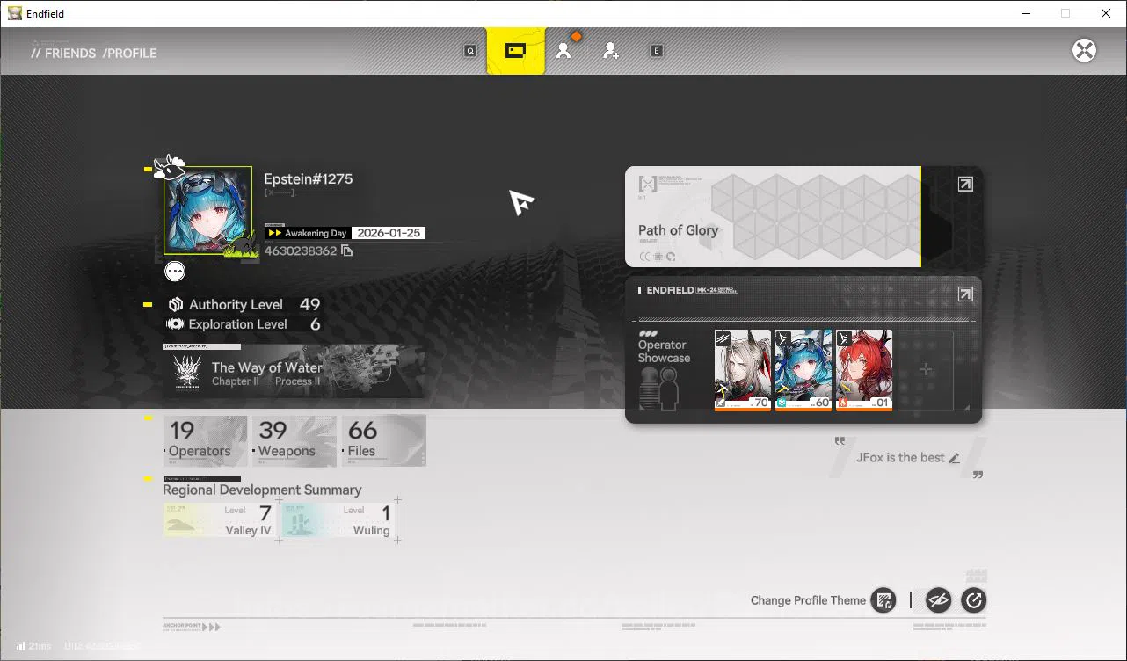Add an operator to the empty showcase slot
The width and height of the screenshot is (1127, 661).
pyautogui.click(x=926, y=370)
